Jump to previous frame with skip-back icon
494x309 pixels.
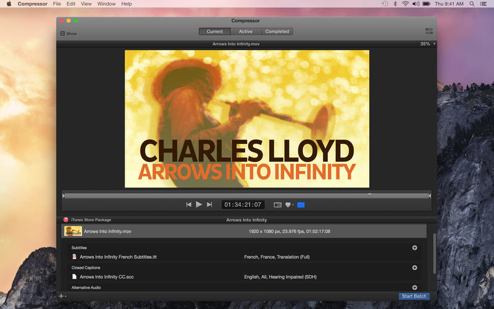[x=188, y=205]
